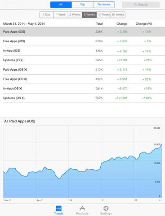Select the All segment
165x216 pixels.
(x=61, y=4)
